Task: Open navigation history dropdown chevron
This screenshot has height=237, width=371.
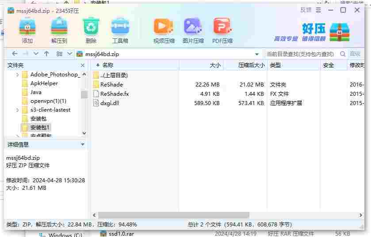Action: point(36,54)
